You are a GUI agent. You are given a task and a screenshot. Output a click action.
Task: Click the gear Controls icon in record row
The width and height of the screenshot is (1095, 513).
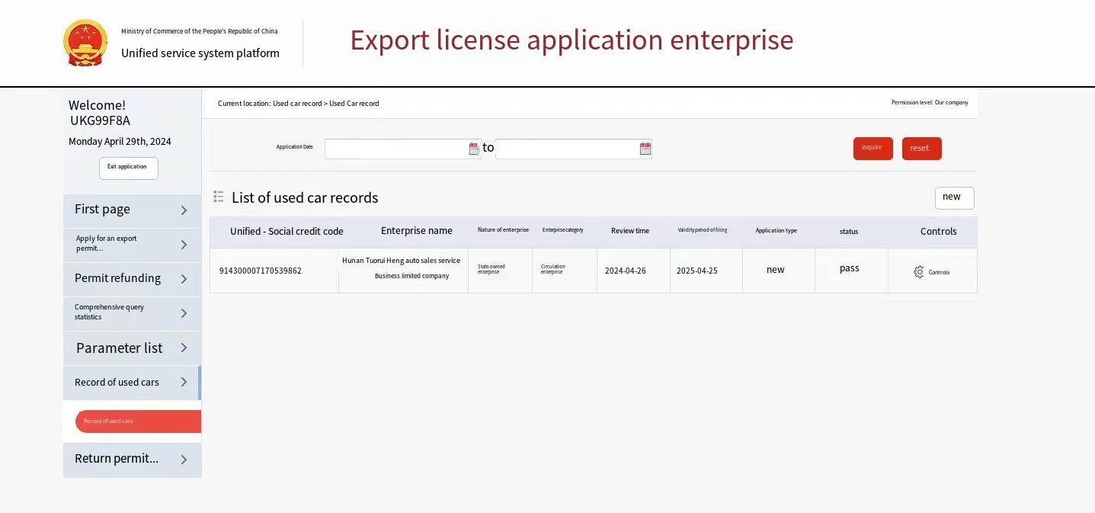[x=919, y=272]
